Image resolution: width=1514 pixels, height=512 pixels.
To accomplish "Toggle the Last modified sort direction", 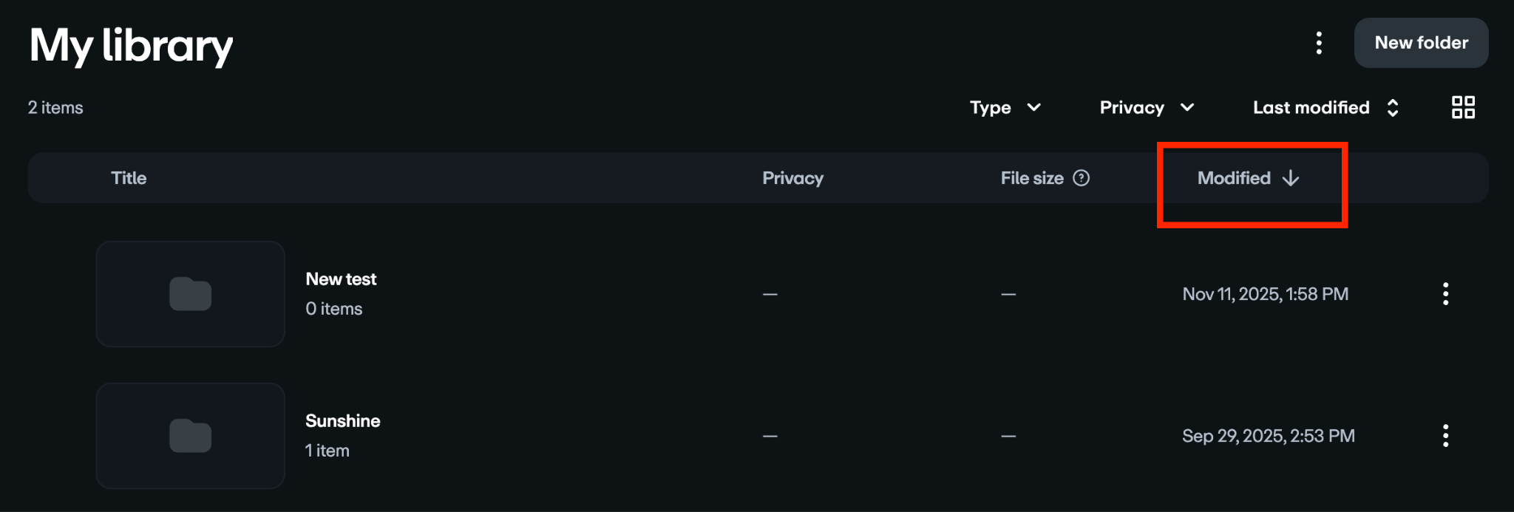I will (x=1394, y=107).
